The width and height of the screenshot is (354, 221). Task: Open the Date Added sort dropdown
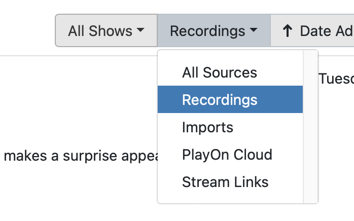325,31
